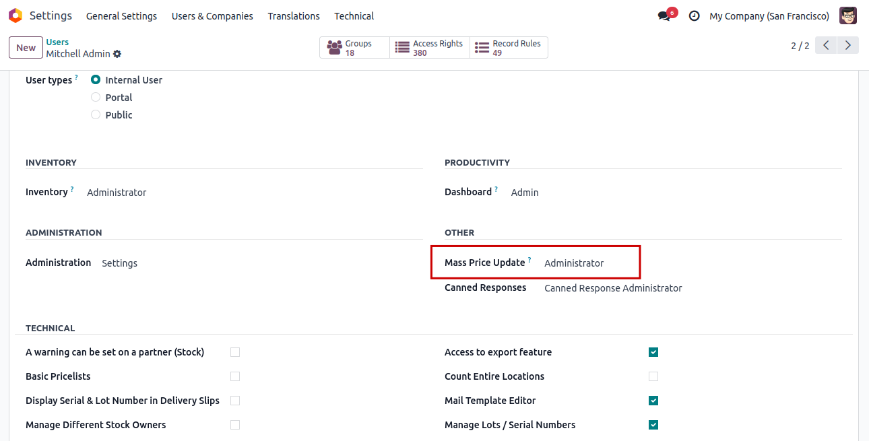Click the Users breadcrumb link
This screenshot has width=869, height=441.
click(57, 42)
